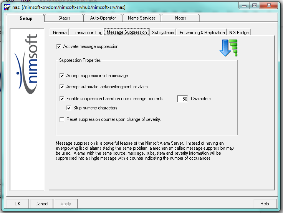Disable suppression based on core message contents
283x213 pixels.
tap(62, 99)
